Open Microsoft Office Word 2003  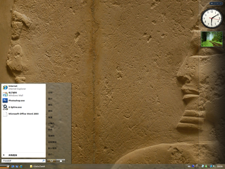24,114
